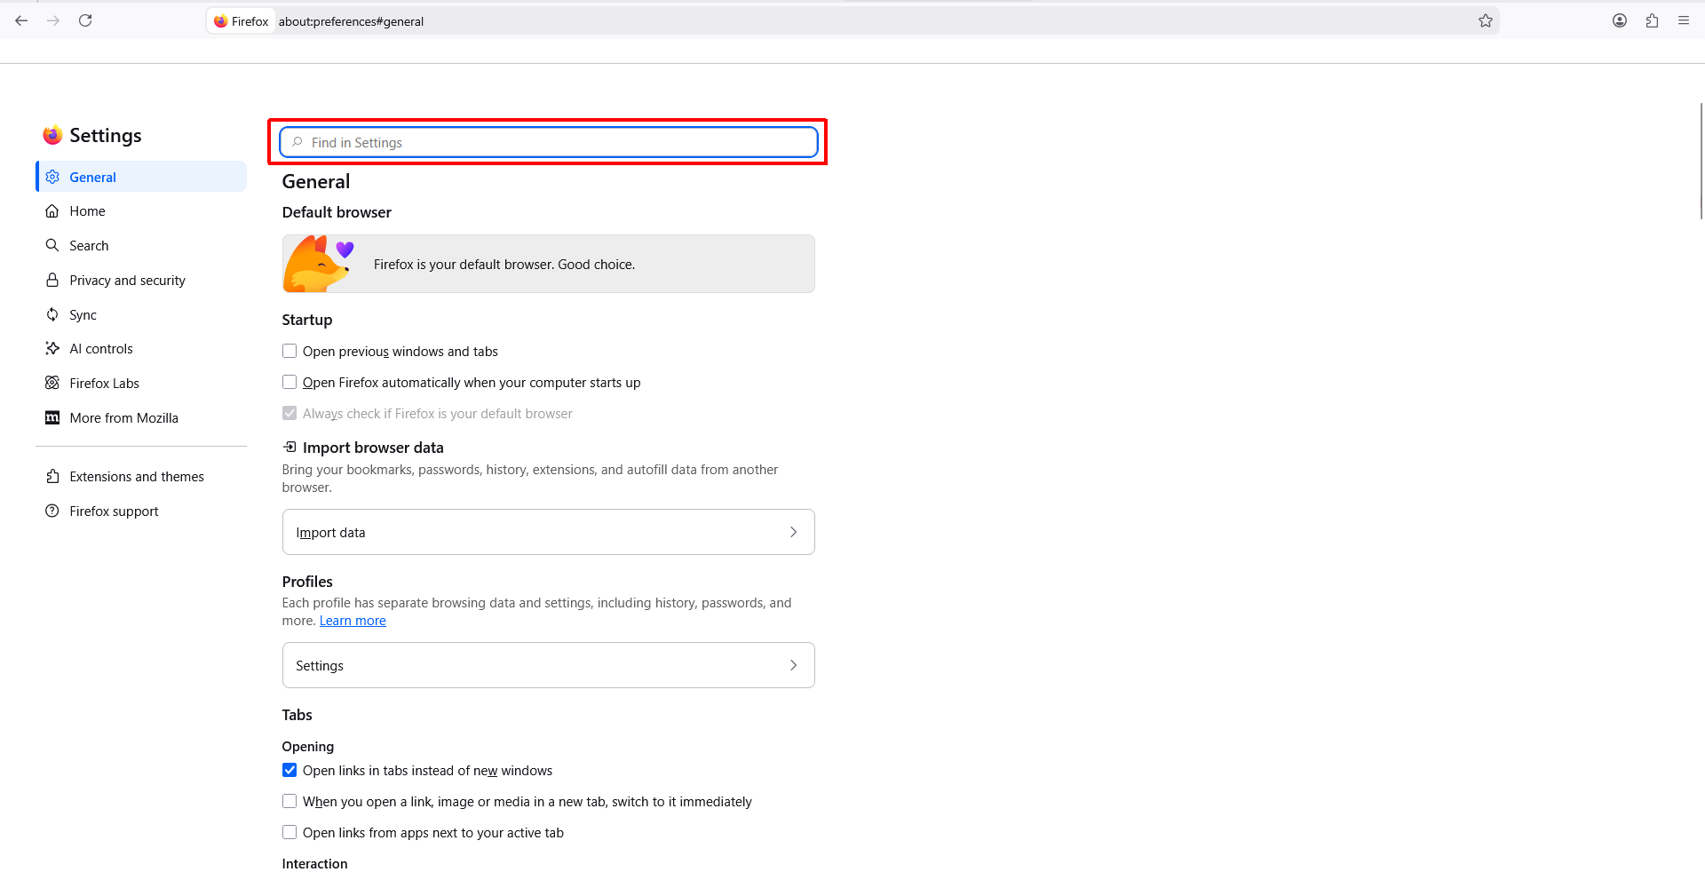Screen dimensions: 1705x880
Task: Click the vertical page scrollbar thumb
Action: (x=1701, y=160)
